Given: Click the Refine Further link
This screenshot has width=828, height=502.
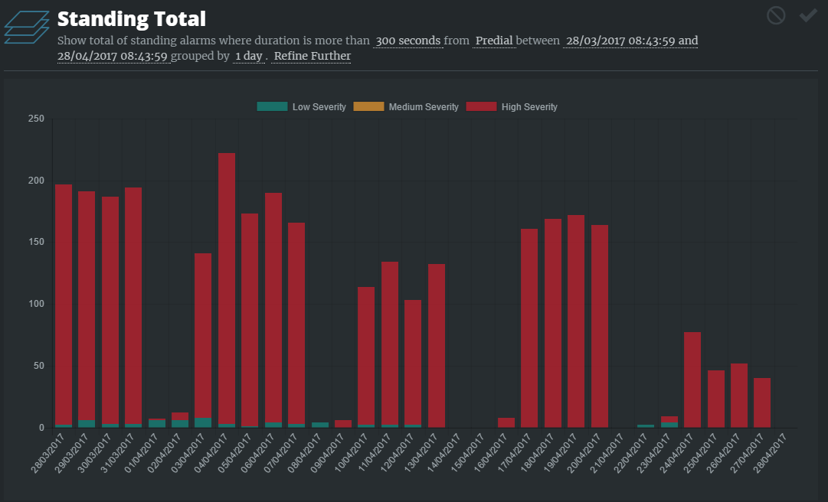Looking at the screenshot, I should tap(312, 56).
